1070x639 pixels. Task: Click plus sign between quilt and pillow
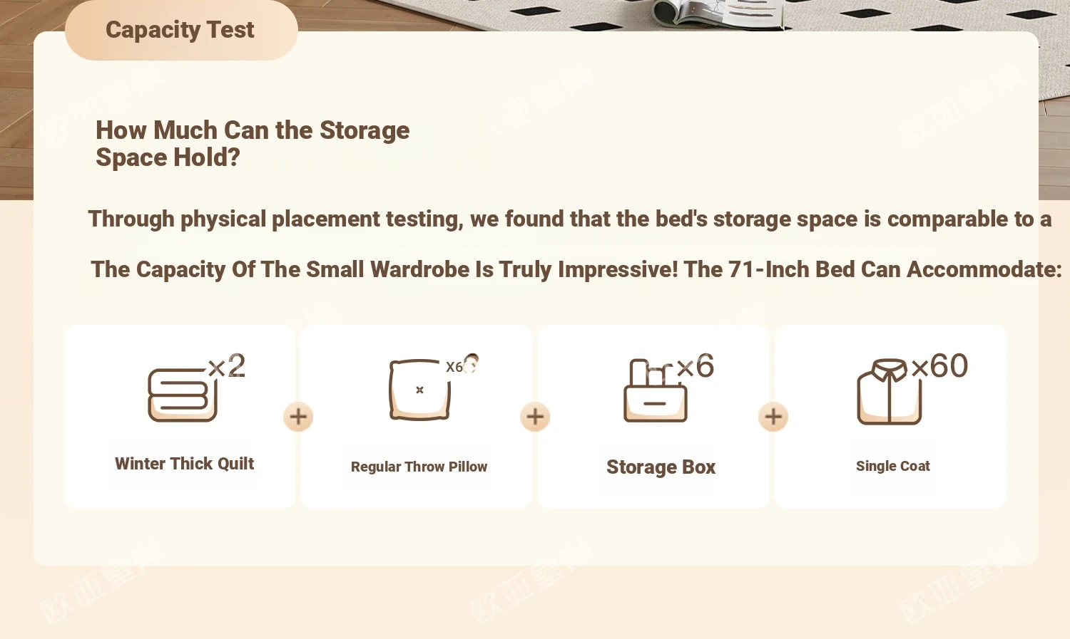298,417
